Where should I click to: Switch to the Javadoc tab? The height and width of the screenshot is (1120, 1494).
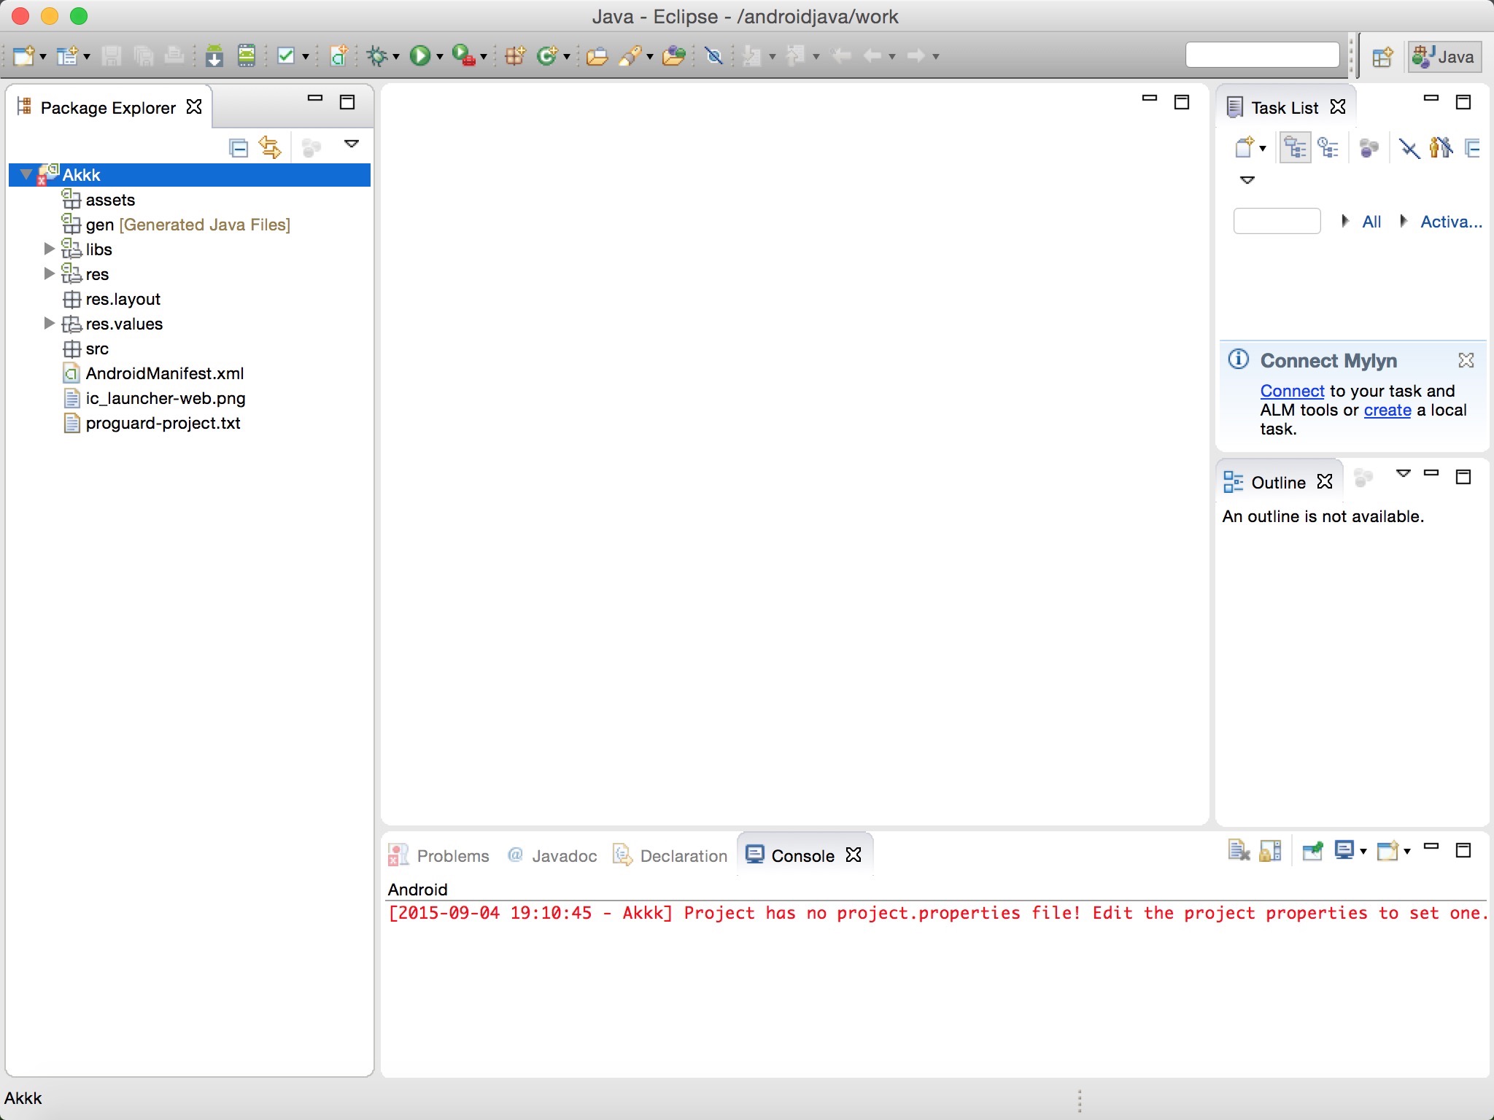click(552, 855)
